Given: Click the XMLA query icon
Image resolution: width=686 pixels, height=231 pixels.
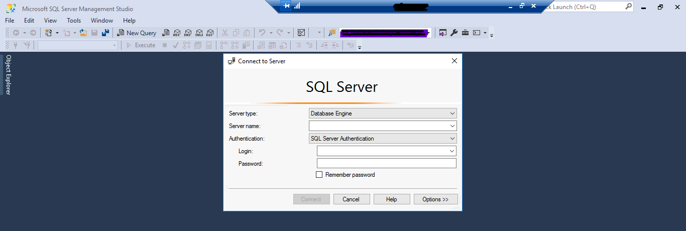Looking at the screenshot, I should [x=199, y=33].
